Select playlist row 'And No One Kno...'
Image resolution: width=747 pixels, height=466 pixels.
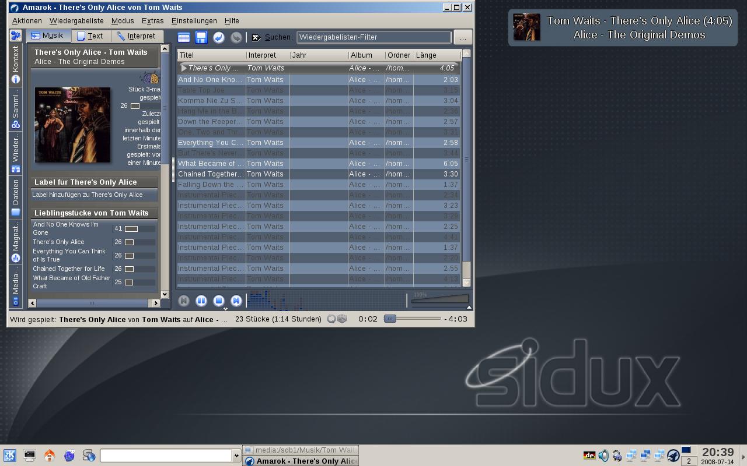(x=319, y=80)
